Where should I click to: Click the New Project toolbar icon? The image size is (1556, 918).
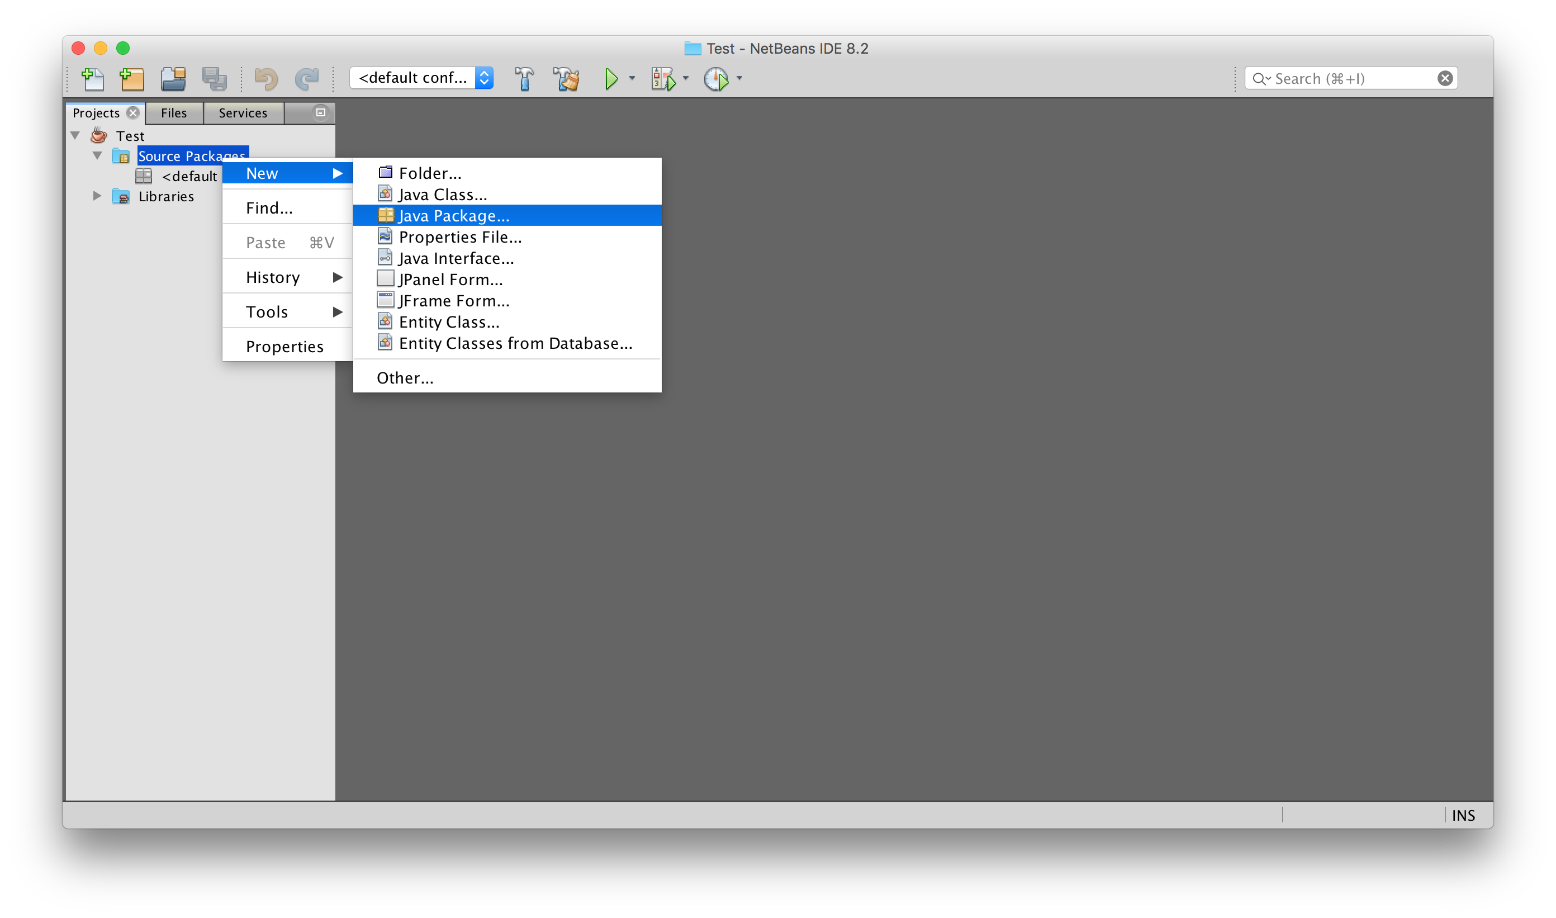click(x=132, y=79)
